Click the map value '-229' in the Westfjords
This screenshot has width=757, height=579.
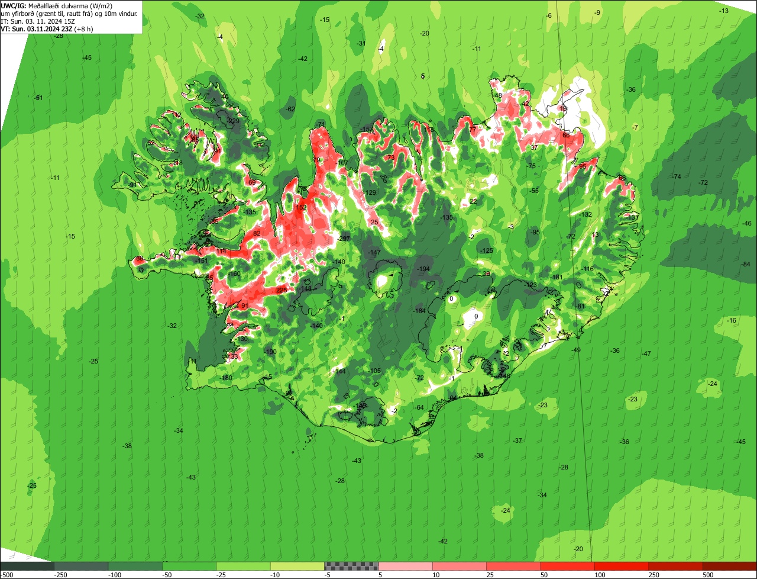[233, 121]
